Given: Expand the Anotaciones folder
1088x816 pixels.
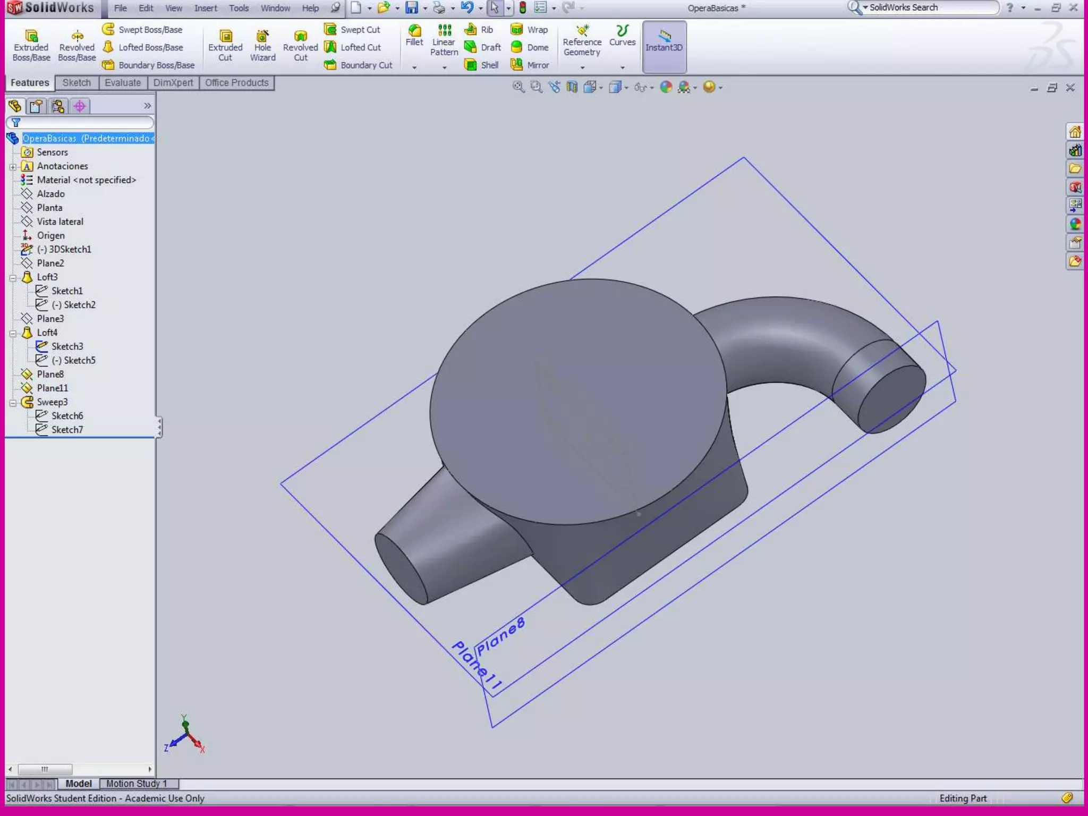Looking at the screenshot, I should [13, 167].
